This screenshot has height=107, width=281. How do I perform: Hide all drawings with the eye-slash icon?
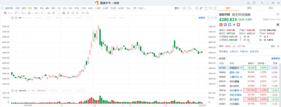point(73,13)
